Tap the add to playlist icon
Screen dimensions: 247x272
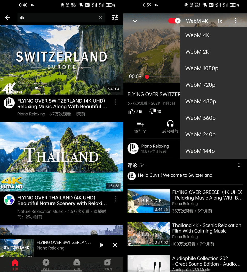[x=140, y=123]
